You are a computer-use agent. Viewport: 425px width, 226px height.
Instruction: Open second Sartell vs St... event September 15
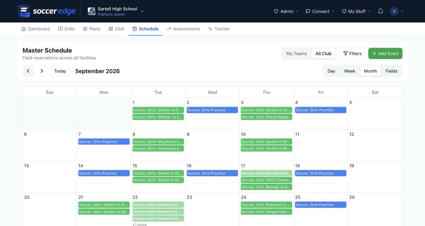pos(158,180)
